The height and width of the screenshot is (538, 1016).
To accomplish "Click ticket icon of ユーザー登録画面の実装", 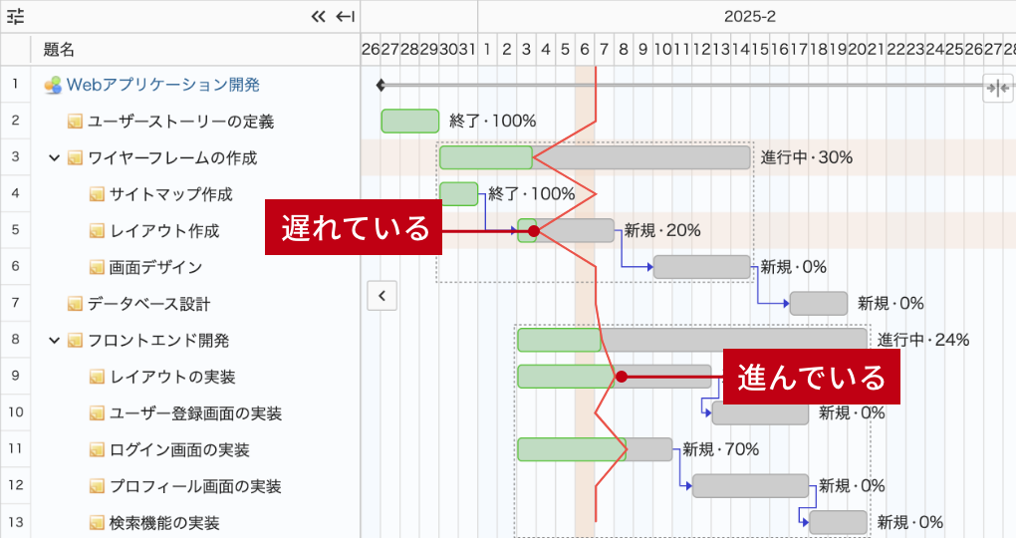I will click(x=97, y=412).
